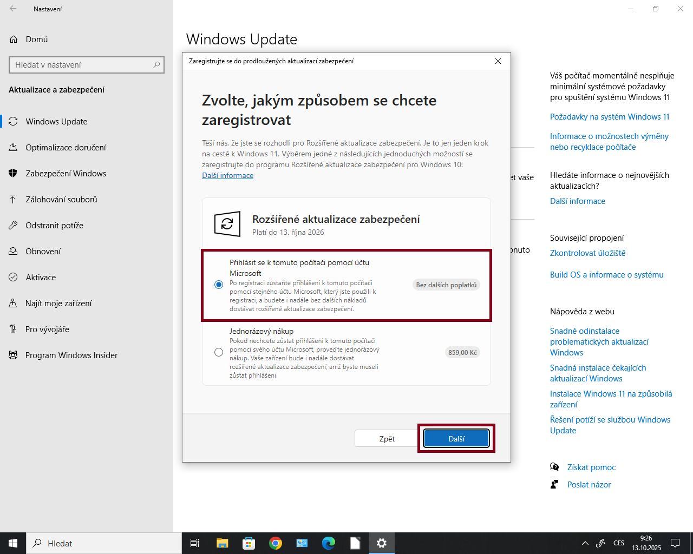Click the Zpět button in dialog
The image size is (693, 554).
click(x=387, y=439)
